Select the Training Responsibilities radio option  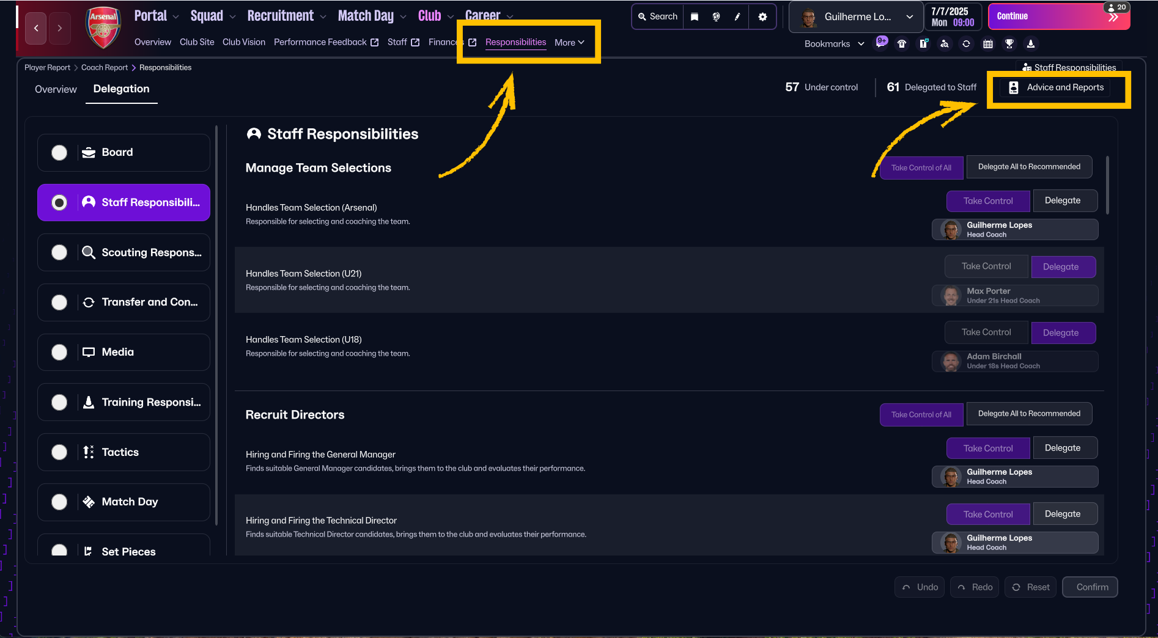click(x=59, y=402)
